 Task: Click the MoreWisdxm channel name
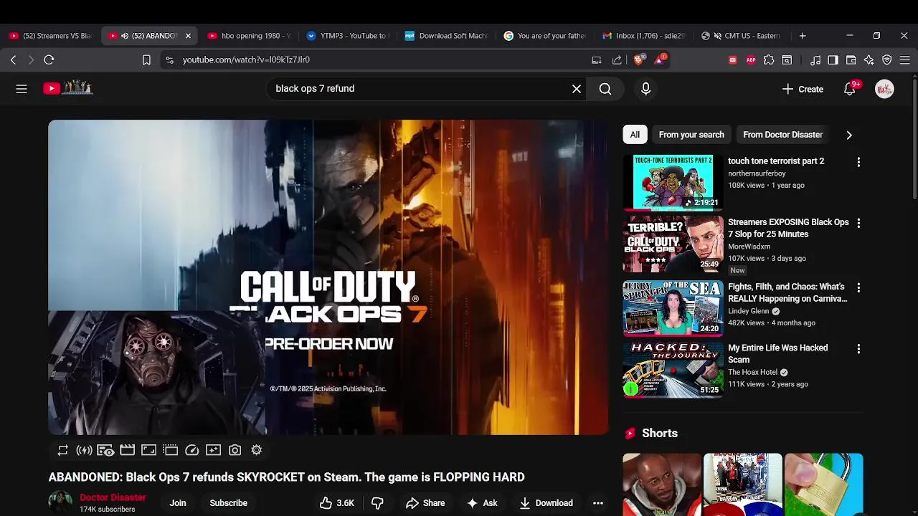click(749, 247)
